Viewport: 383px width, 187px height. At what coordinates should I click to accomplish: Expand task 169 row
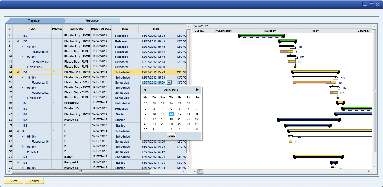pos(18,125)
